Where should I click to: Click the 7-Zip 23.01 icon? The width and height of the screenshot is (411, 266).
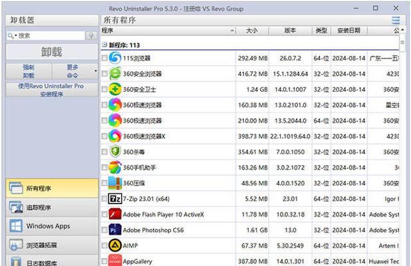[x=115, y=199]
